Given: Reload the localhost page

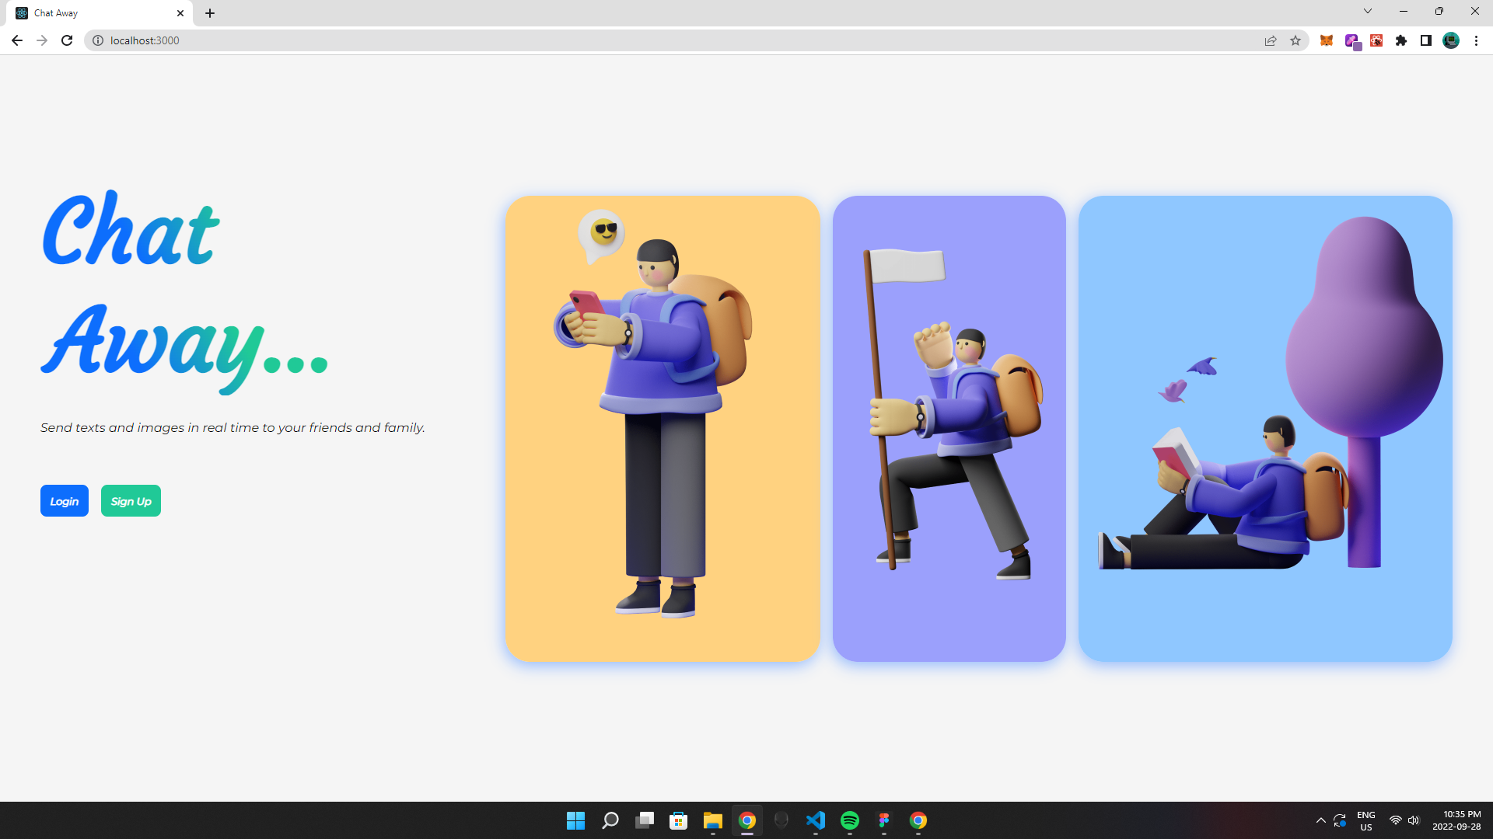Looking at the screenshot, I should [x=67, y=40].
